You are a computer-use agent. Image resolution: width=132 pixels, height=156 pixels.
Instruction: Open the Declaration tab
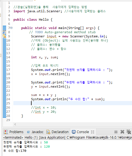58,132
